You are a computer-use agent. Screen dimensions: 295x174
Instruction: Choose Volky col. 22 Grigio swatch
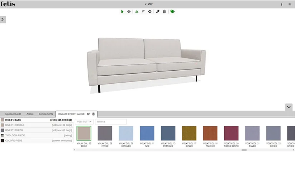(273, 133)
